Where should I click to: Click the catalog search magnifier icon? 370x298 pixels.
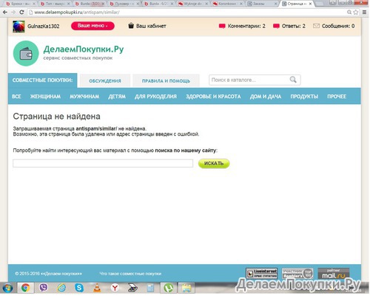pos(293,80)
